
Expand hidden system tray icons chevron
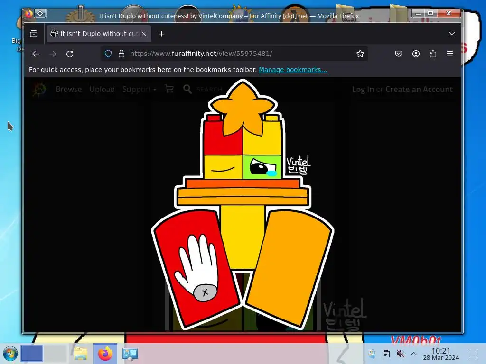(x=414, y=354)
